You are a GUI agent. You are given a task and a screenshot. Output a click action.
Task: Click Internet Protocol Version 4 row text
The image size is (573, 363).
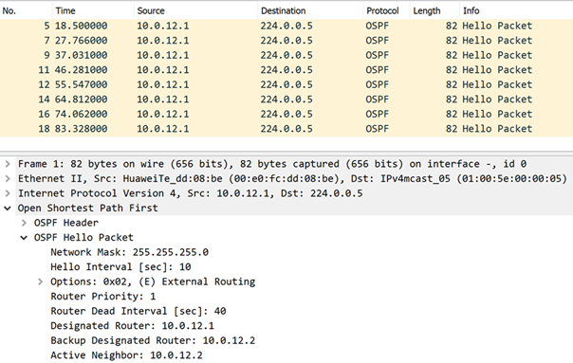[190, 193]
